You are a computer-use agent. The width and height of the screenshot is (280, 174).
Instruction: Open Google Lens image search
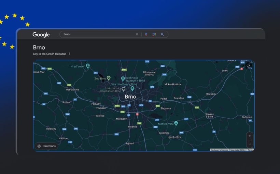[x=154, y=34]
